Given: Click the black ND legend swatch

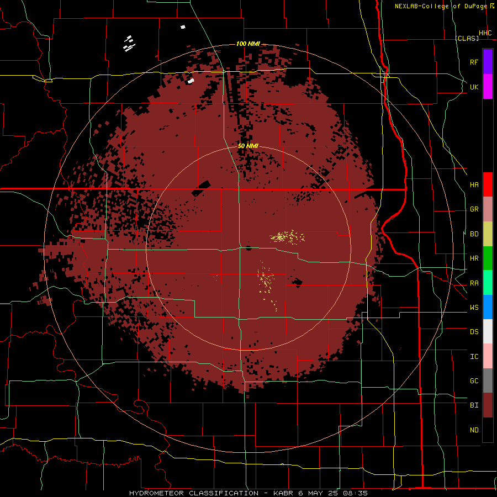Looking at the screenshot, I should pos(488,430).
